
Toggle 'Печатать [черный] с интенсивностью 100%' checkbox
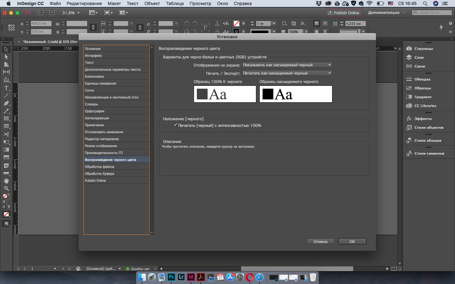[175, 125]
